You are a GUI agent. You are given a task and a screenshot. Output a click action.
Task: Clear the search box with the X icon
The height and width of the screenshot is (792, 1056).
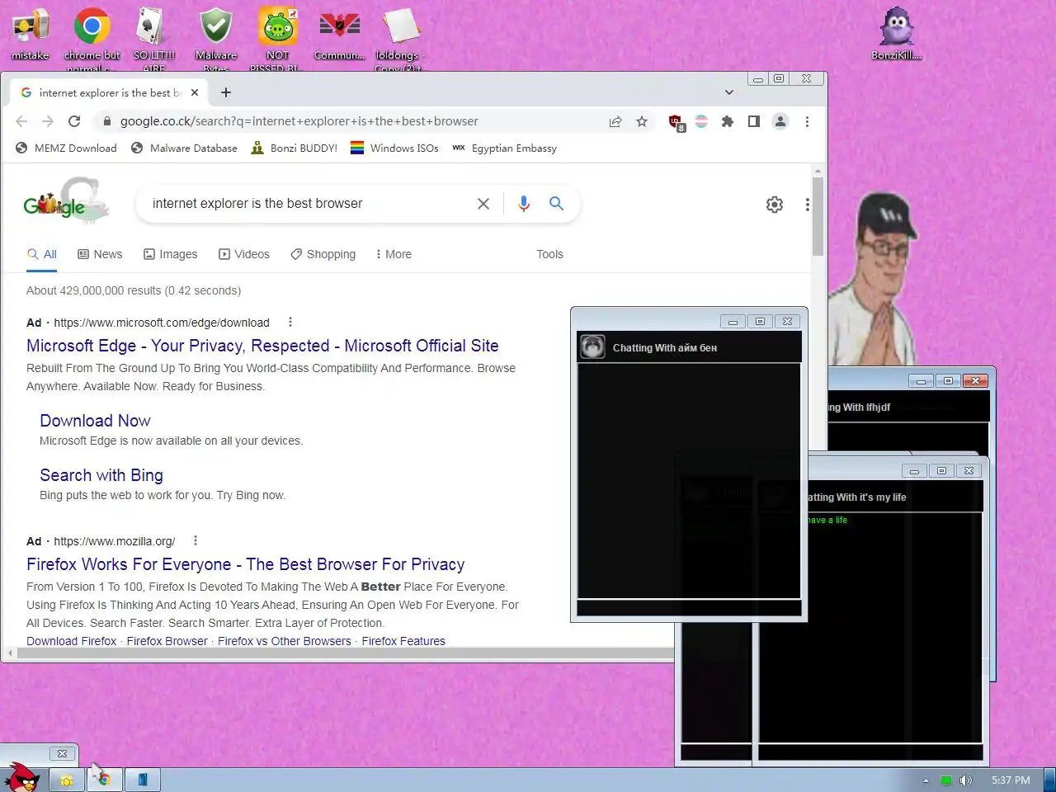click(x=483, y=204)
